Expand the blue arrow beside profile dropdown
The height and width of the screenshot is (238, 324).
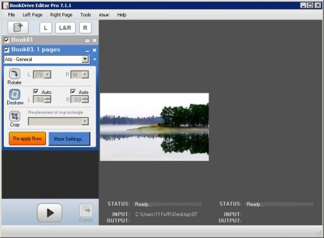pos(95,59)
